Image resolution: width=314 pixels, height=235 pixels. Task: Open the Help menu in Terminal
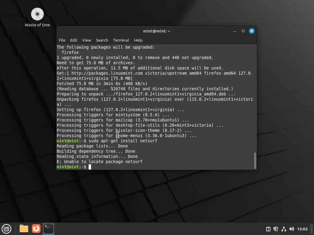[x=138, y=40]
